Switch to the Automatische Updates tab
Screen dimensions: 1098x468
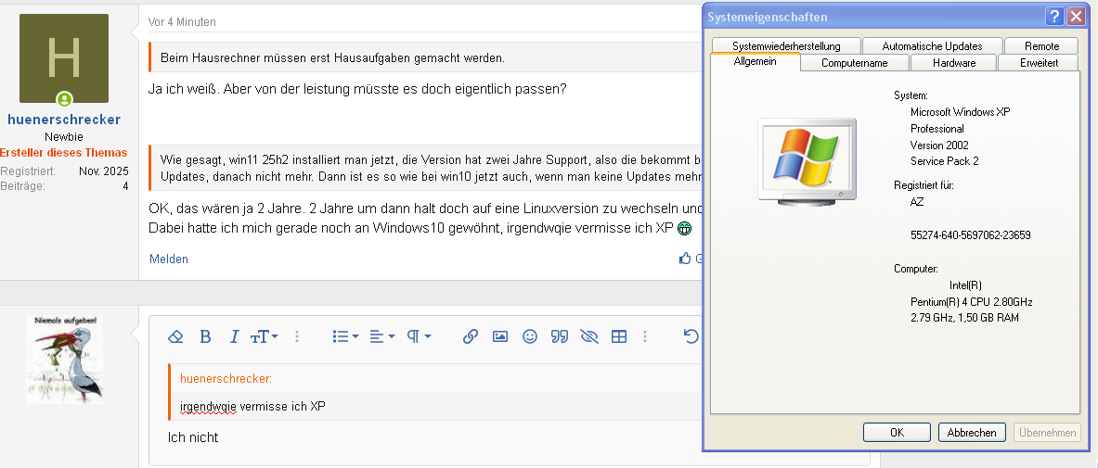point(932,46)
